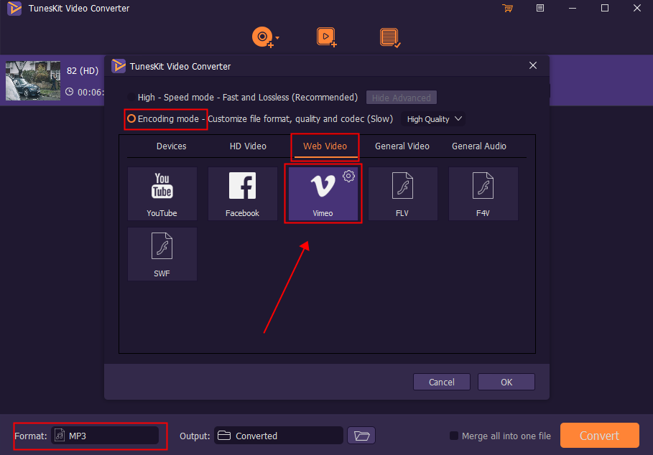653x455 pixels.
Task: Choose the SWF format tile
Action: pyautogui.click(x=162, y=254)
